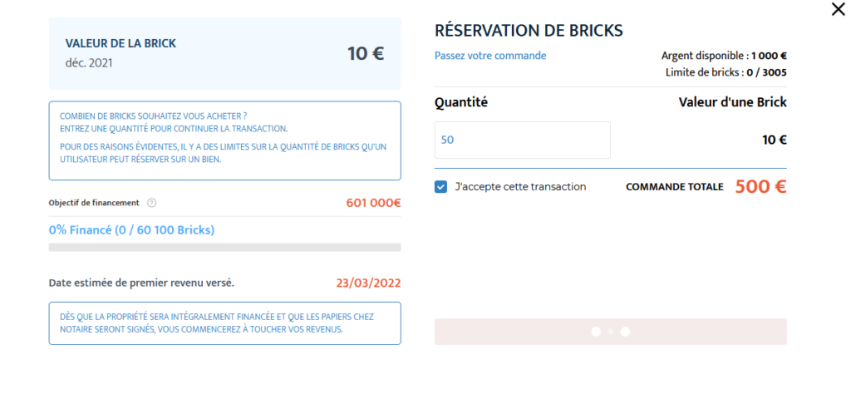Click the Passez votre commande link
Image resolution: width=851 pixels, height=409 pixels.
click(490, 56)
